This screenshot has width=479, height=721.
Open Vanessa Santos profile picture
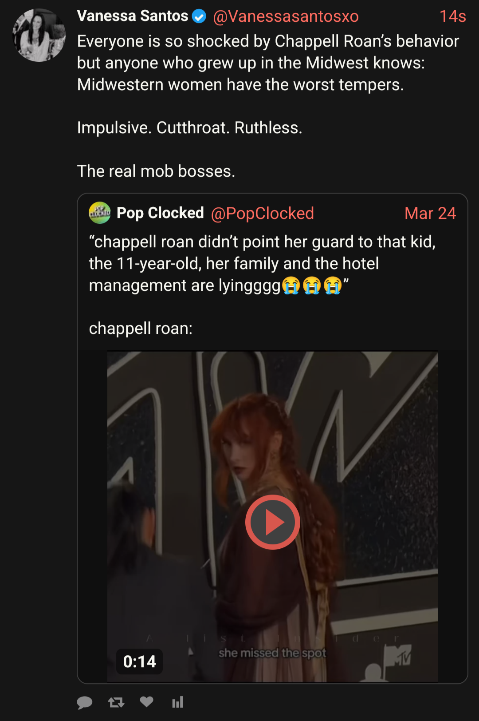(39, 35)
